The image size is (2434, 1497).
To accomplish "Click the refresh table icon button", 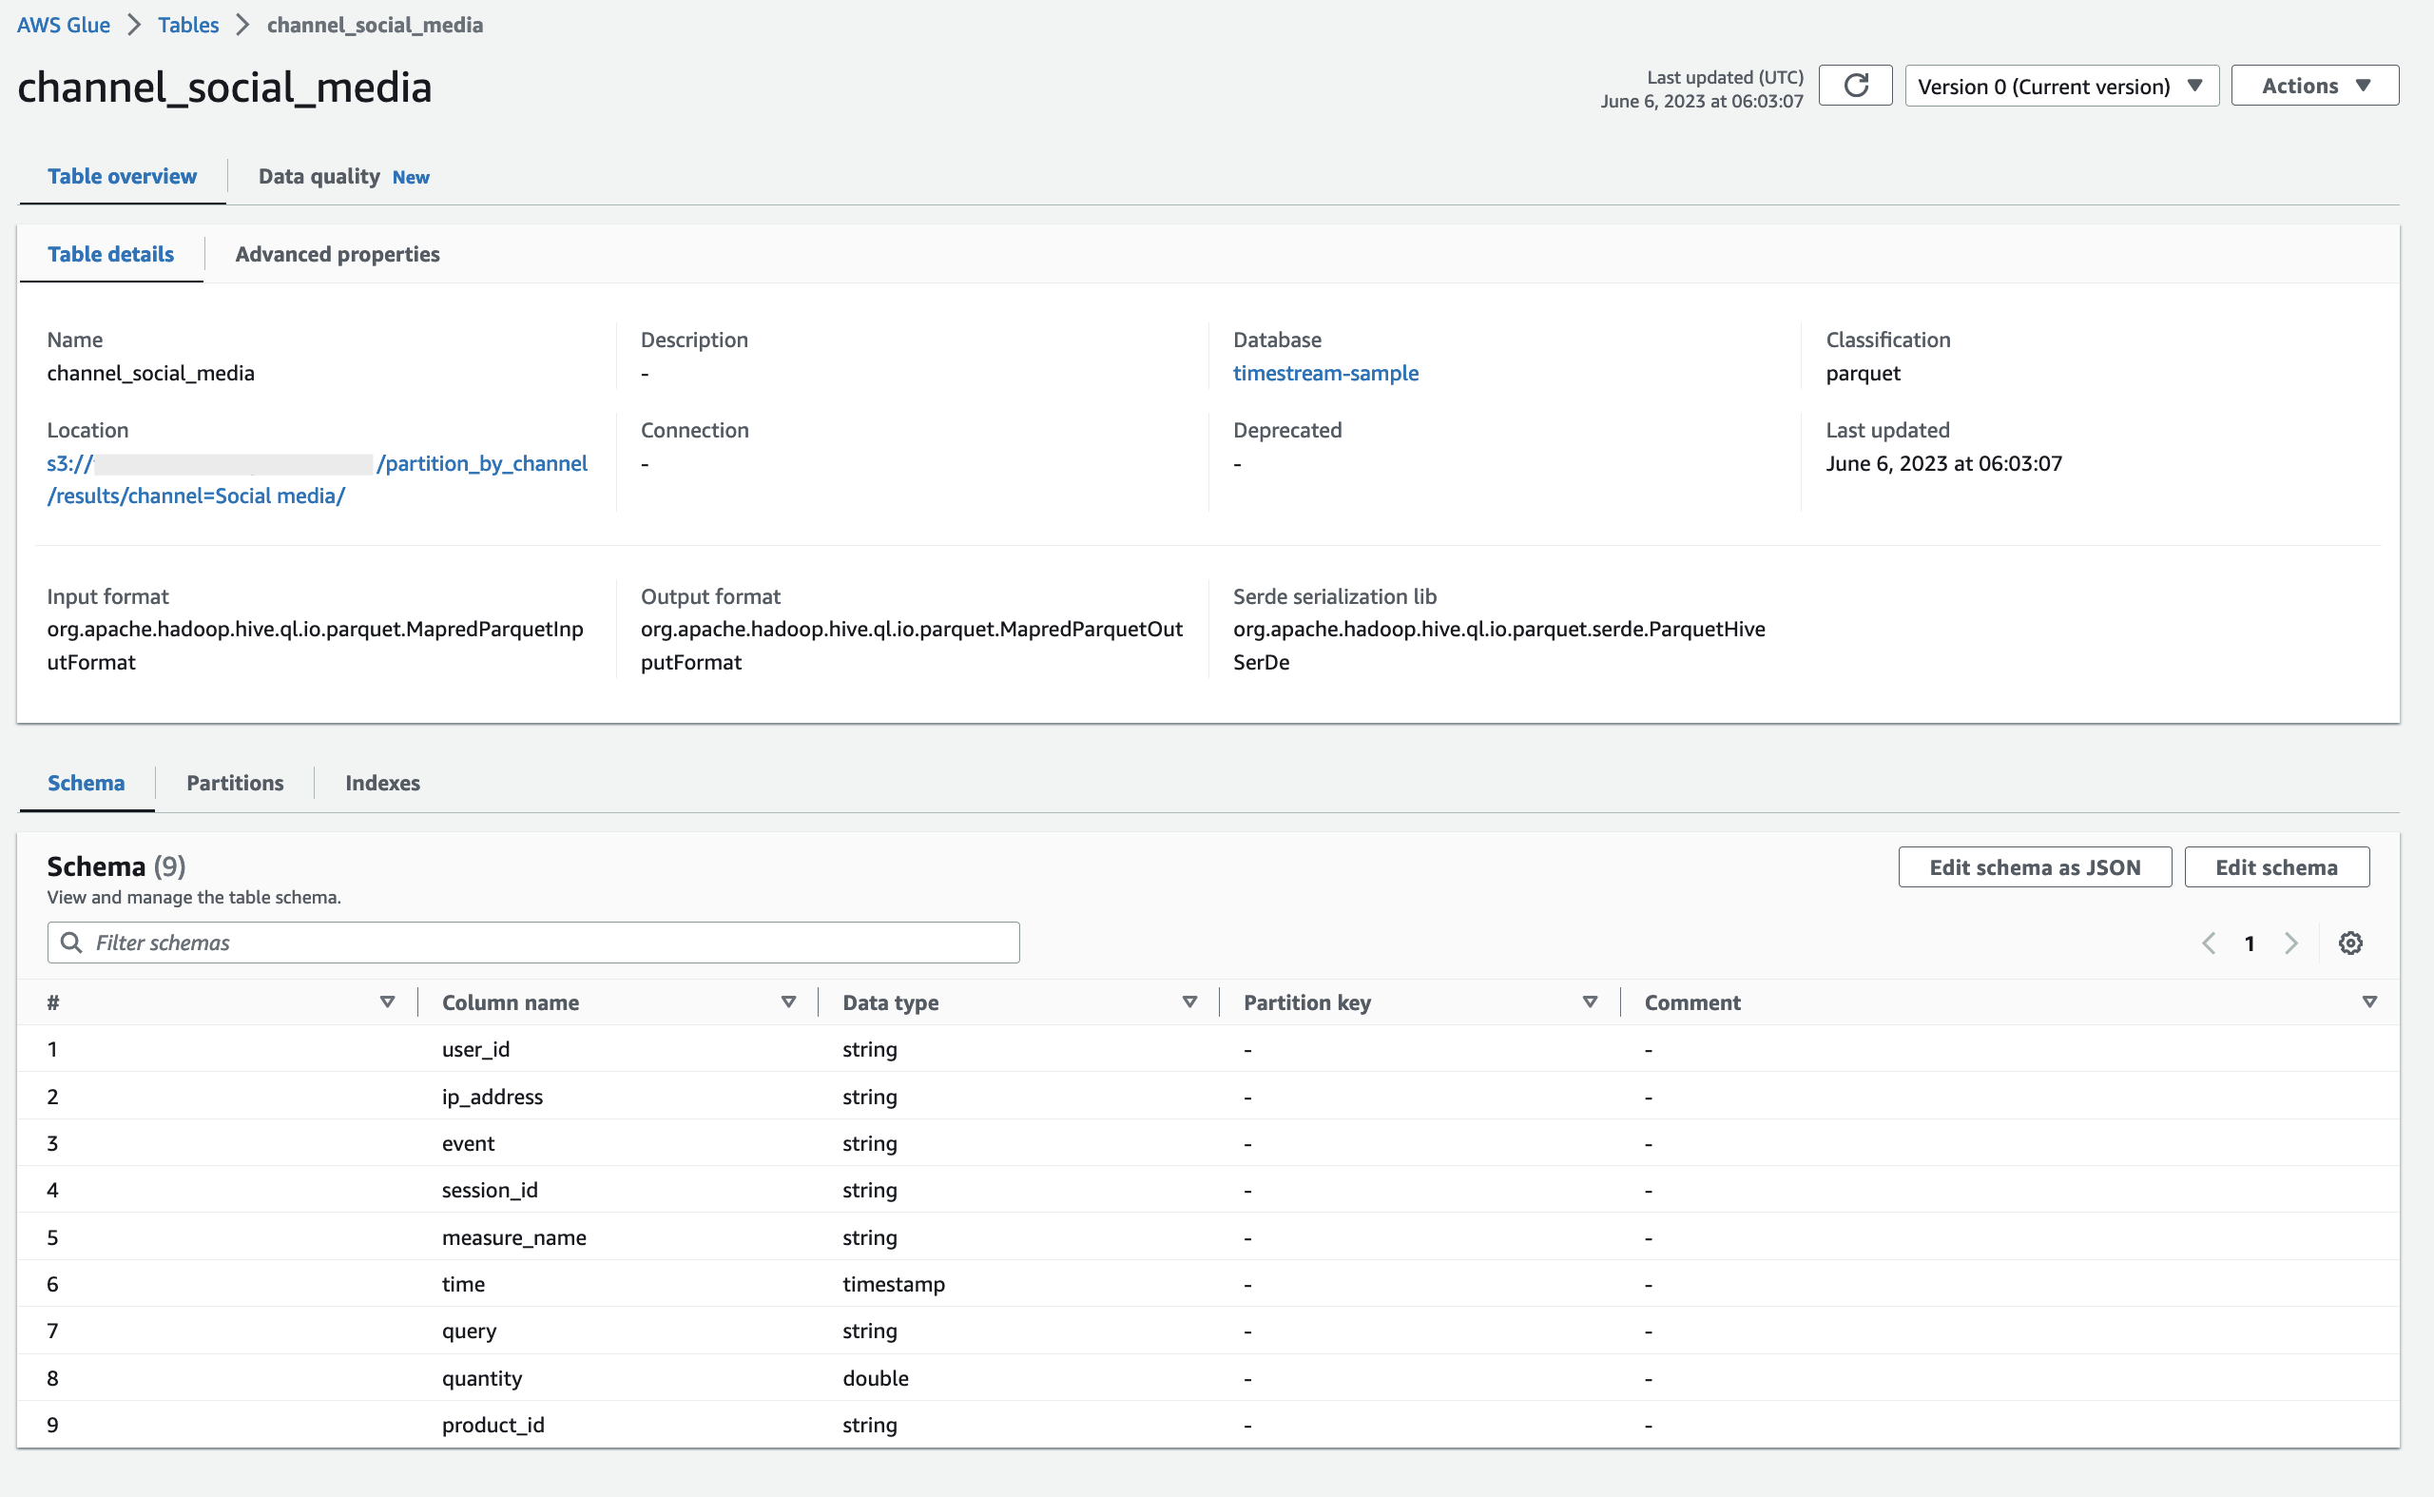I will 1855,87.
